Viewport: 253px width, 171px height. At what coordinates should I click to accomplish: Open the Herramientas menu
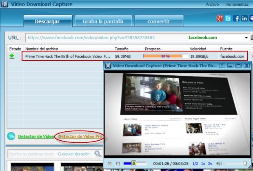click(237, 4)
